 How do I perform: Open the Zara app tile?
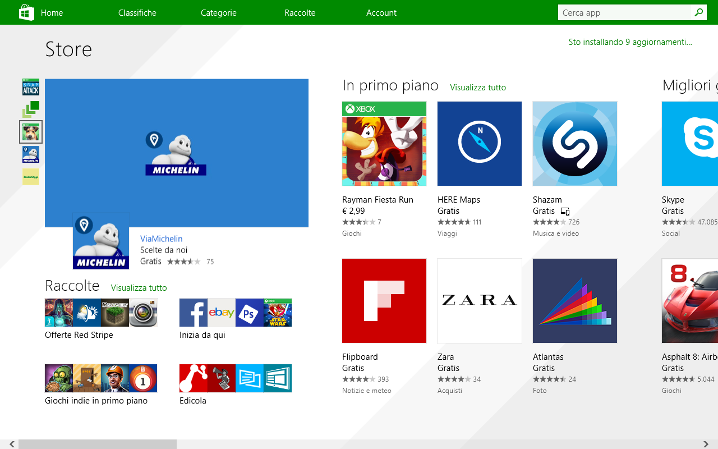[480, 301]
